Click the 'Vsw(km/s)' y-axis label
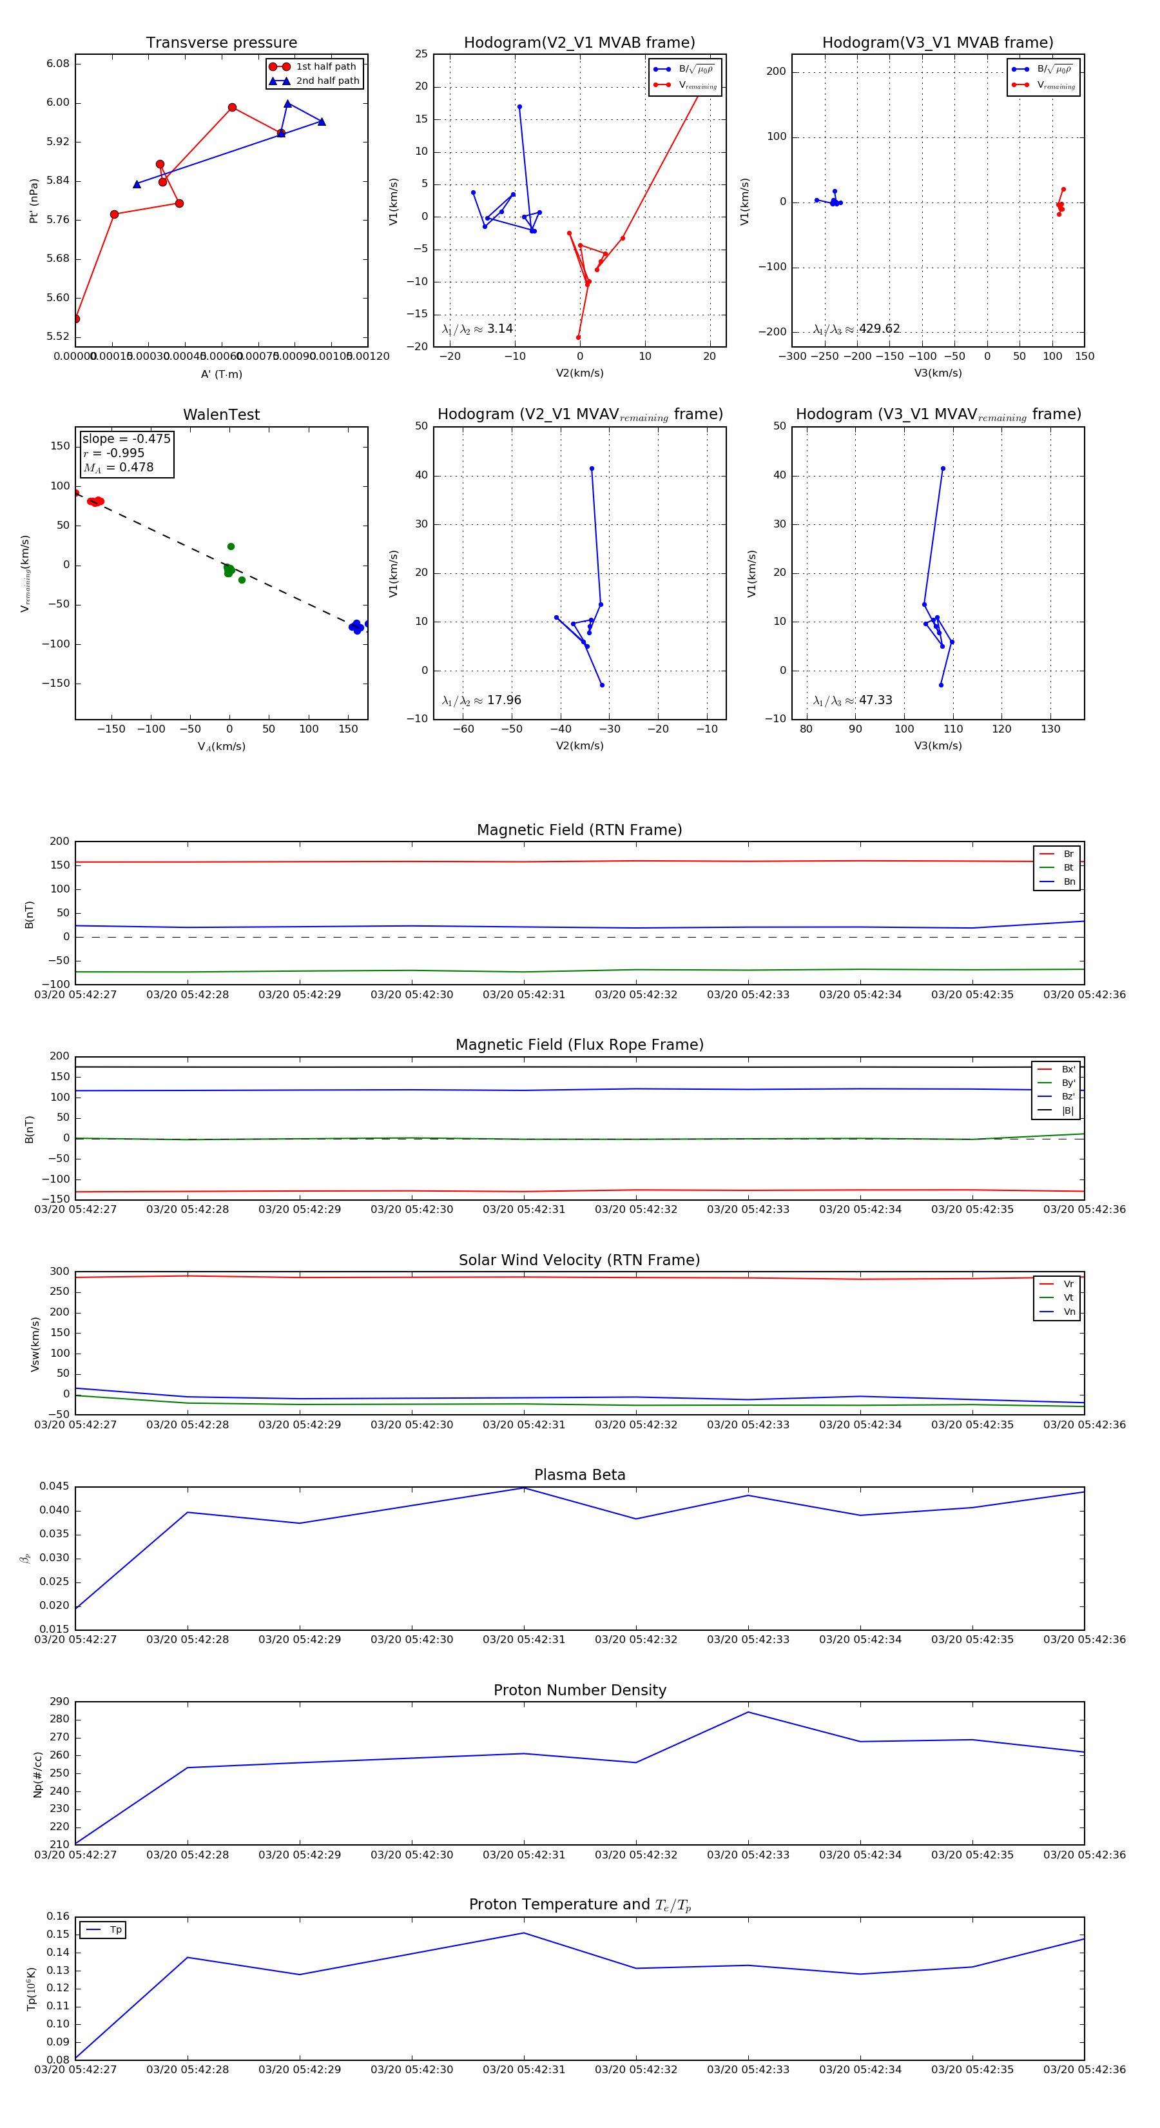1160x2128 pixels. click(35, 1345)
